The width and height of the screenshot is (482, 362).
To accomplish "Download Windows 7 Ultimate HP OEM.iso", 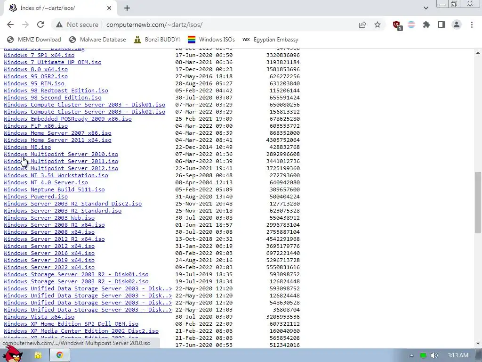I will coord(53,63).
